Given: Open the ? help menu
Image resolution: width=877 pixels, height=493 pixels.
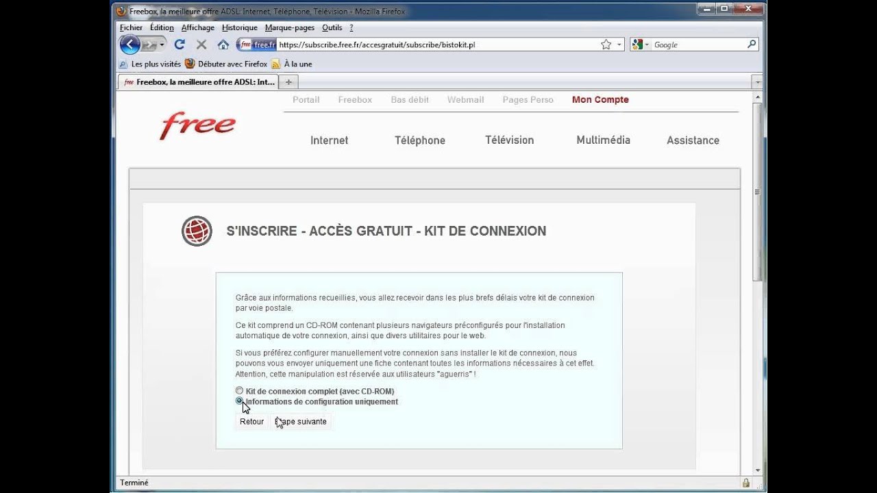Looking at the screenshot, I should click(351, 27).
